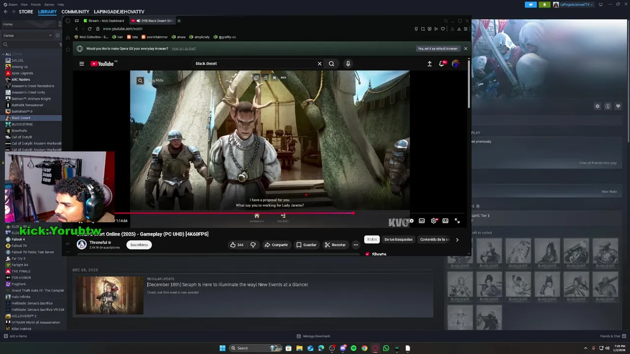
Task: Open Steam game settings gear icon
Action: [598, 106]
